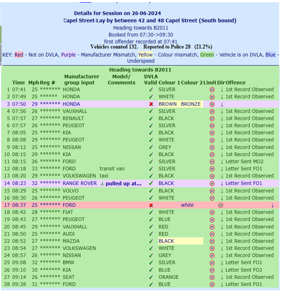
Task: Click the Green key swatch label
Action: point(207,55)
